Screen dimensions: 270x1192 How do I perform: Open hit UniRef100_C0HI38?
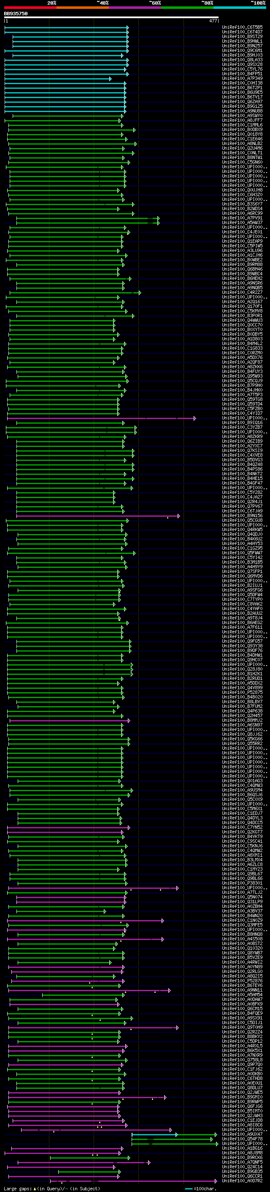(242, 83)
